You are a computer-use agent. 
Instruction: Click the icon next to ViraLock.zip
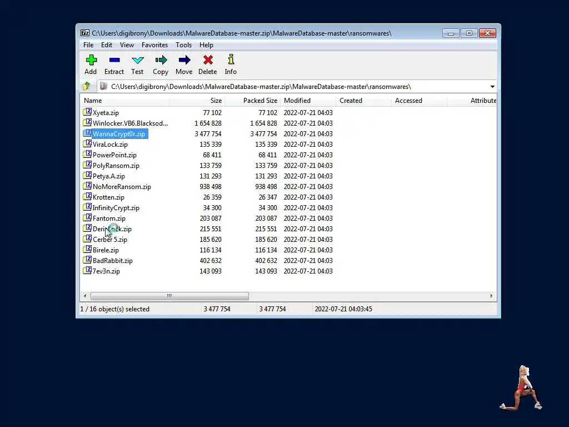[x=87, y=143]
